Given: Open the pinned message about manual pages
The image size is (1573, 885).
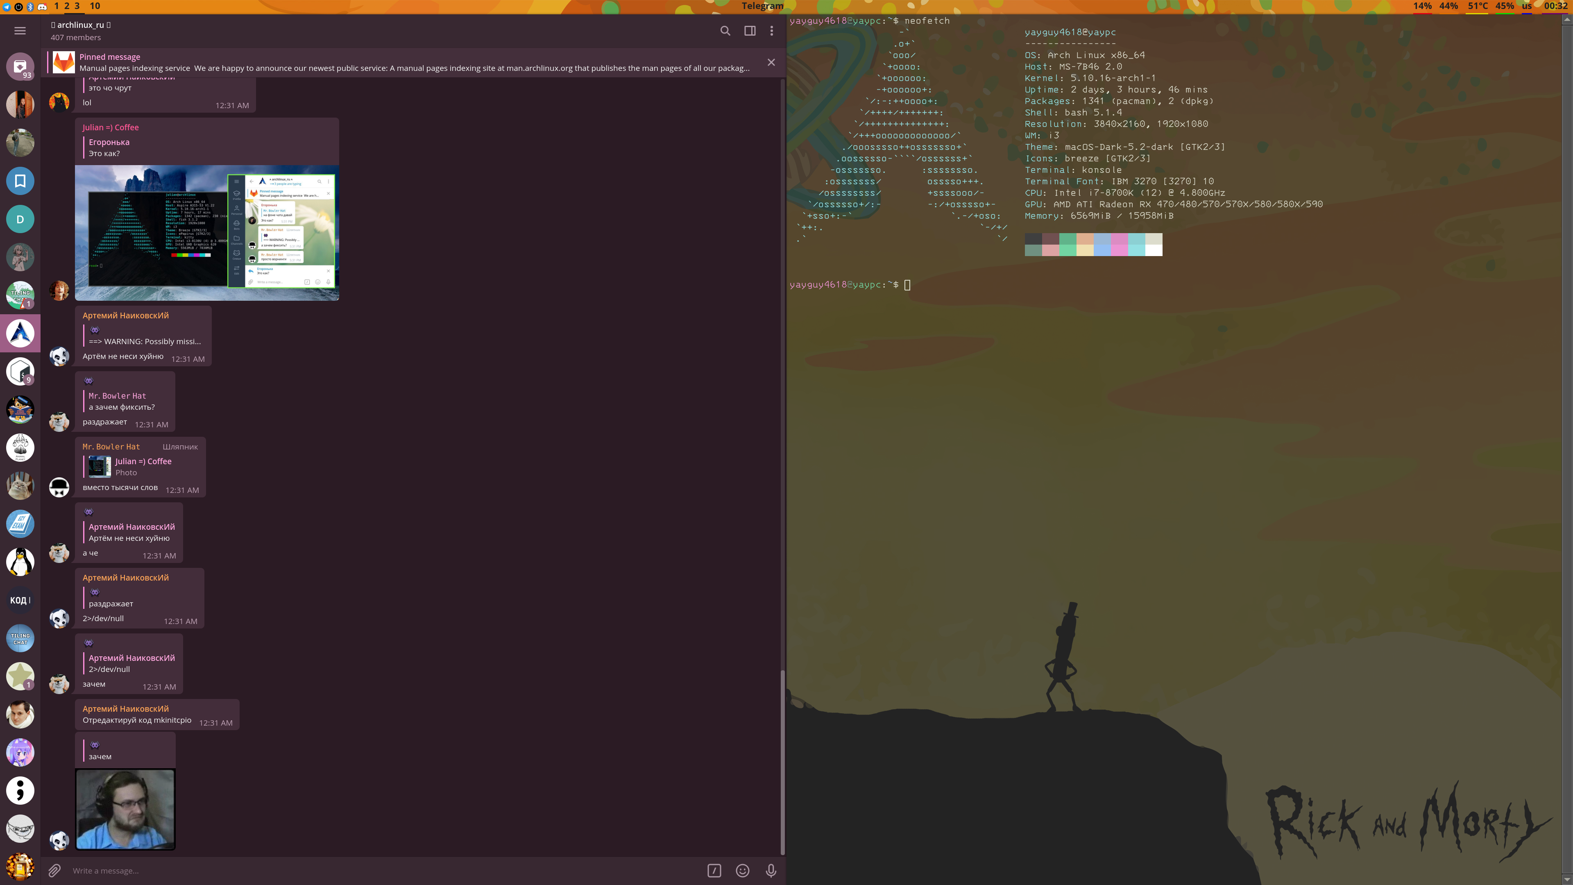Looking at the screenshot, I should coord(403,62).
